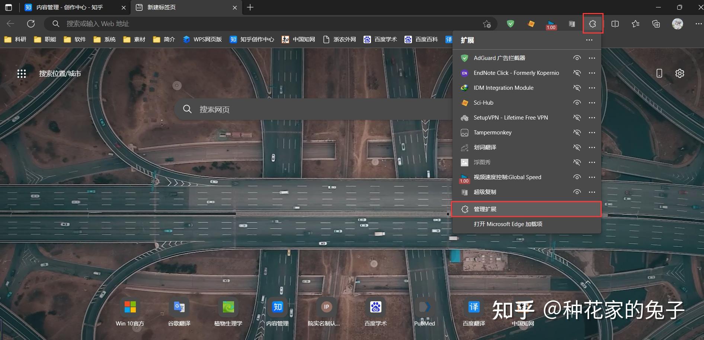Open more options in Extensions panel header
The height and width of the screenshot is (340, 704).
[589, 40]
